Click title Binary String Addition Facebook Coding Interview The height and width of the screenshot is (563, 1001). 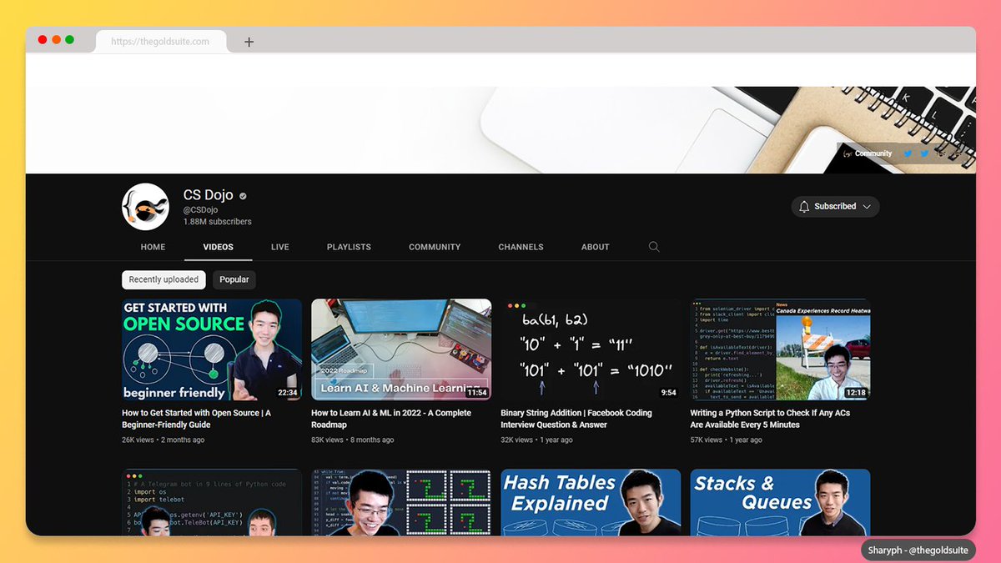pyautogui.click(x=576, y=419)
